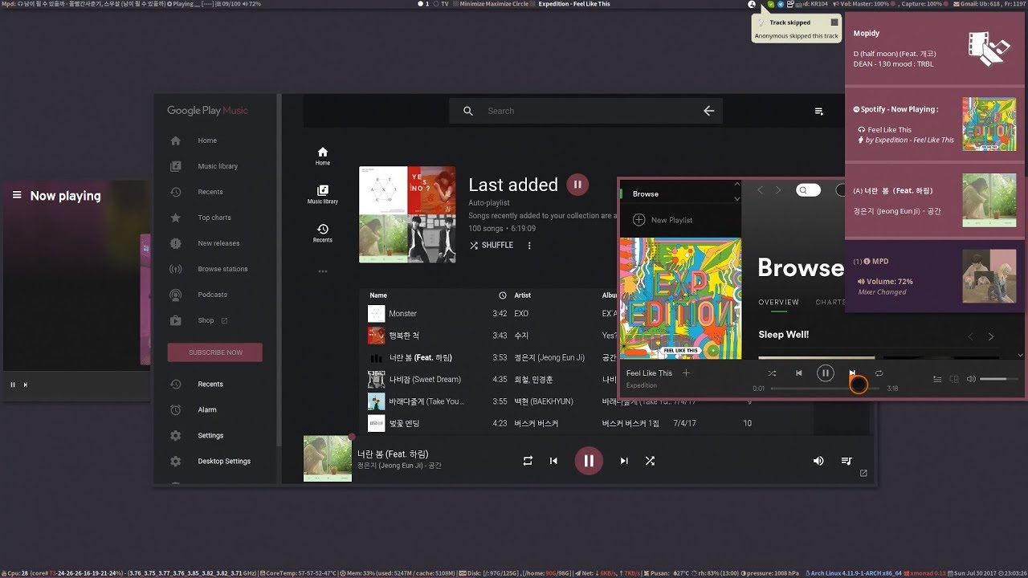Switch to Spotify OVERVIEW tab

(x=778, y=302)
